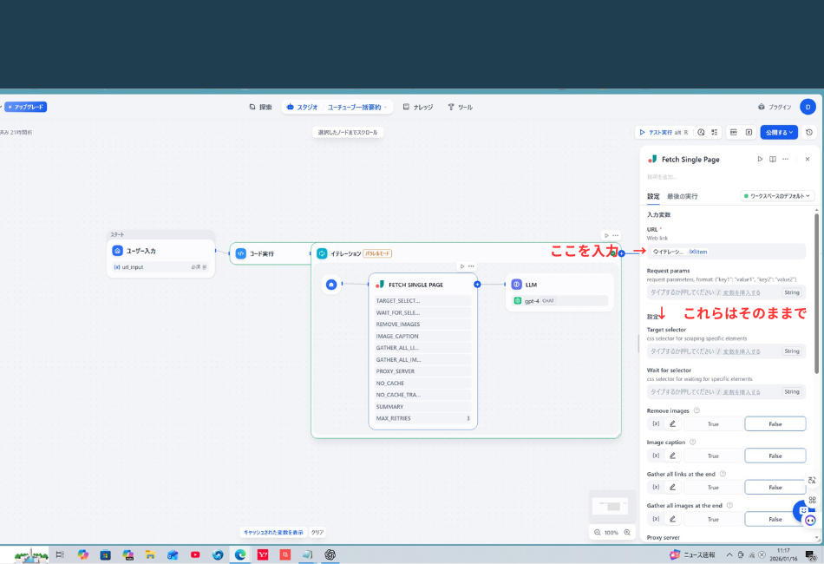Open the ナレッジ menu in top navigation
This screenshot has width=824, height=564.
tap(418, 107)
